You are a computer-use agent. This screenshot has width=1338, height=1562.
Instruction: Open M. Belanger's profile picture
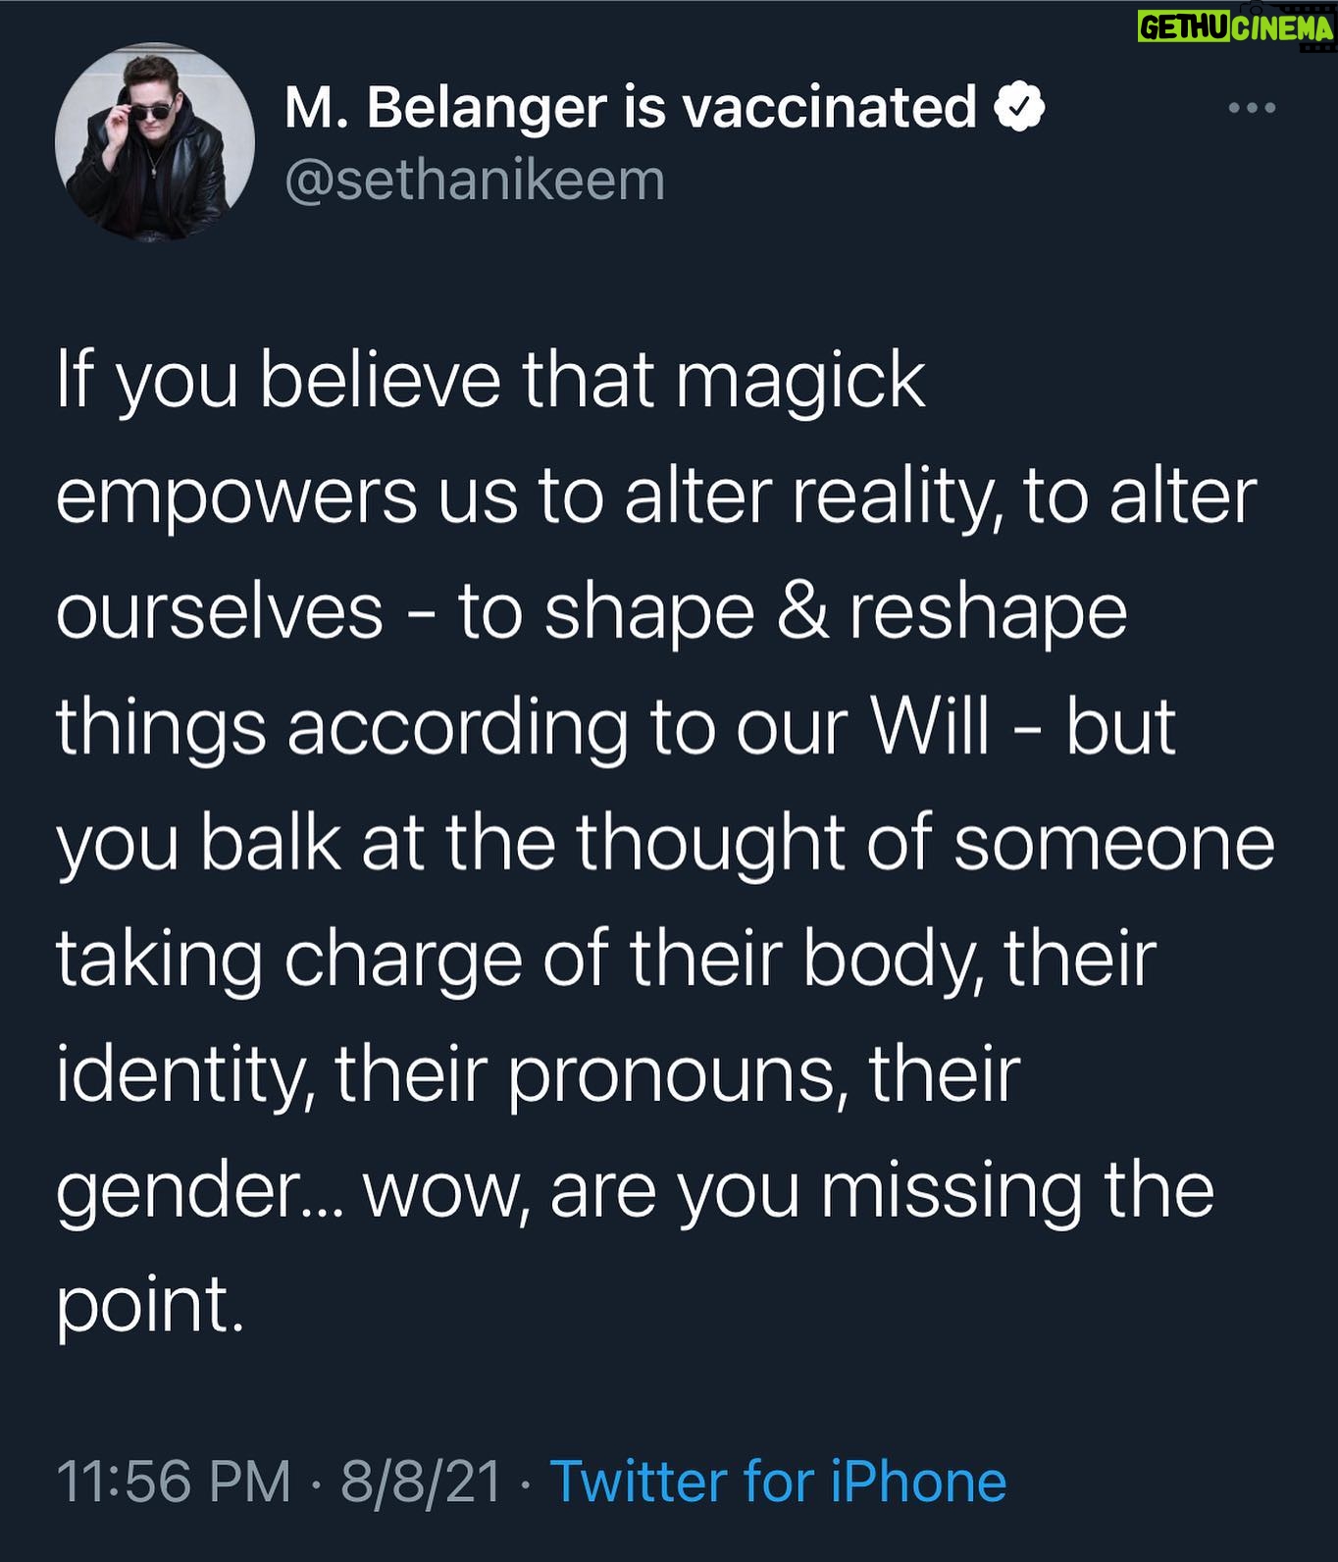click(x=155, y=142)
